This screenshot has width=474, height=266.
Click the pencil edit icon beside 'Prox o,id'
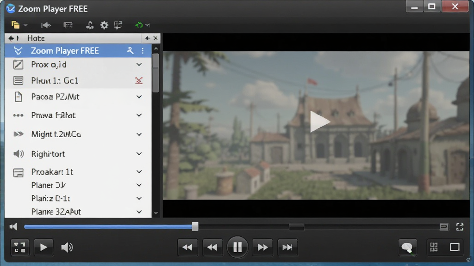pos(18,65)
